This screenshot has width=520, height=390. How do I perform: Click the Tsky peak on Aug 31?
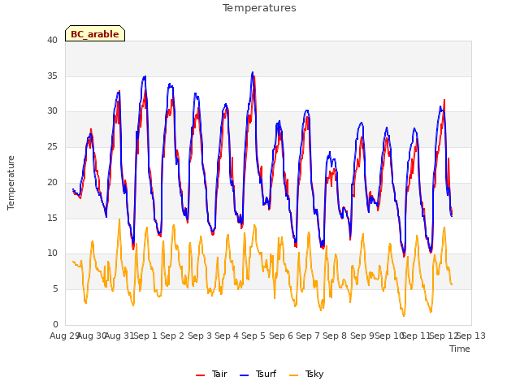(119, 219)
